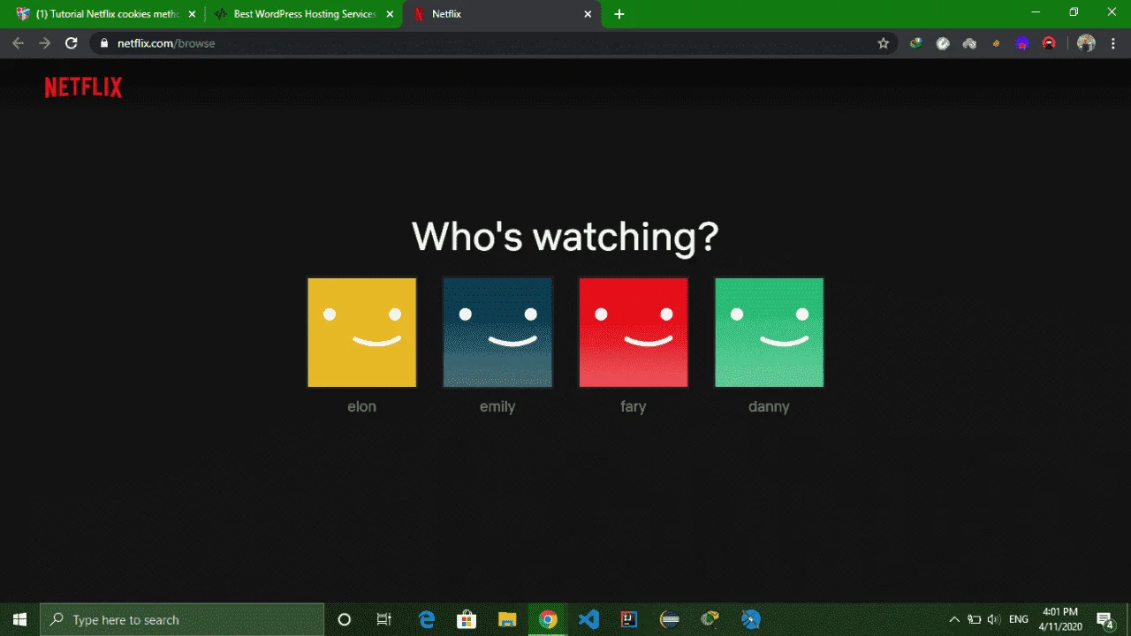Open the gray cloud-shaped extension icon
The image size is (1131, 636).
[969, 43]
